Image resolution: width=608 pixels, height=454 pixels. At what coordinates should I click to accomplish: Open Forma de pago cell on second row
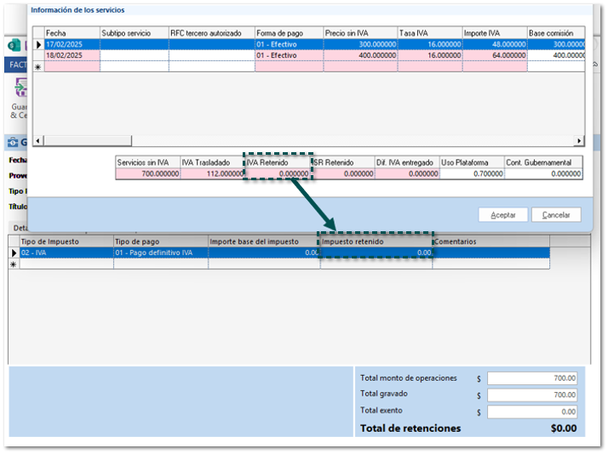point(288,55)
